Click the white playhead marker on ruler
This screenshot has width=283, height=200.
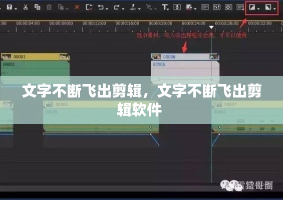211,27
